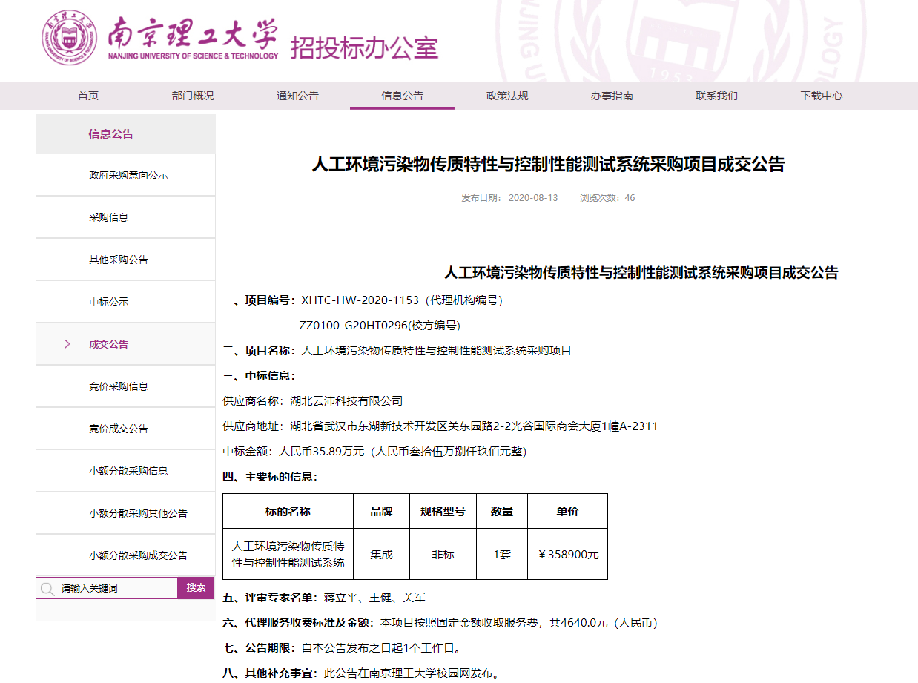
Task: Select 采购信息 in the sidebar
Action: click(x=108, y=217)
